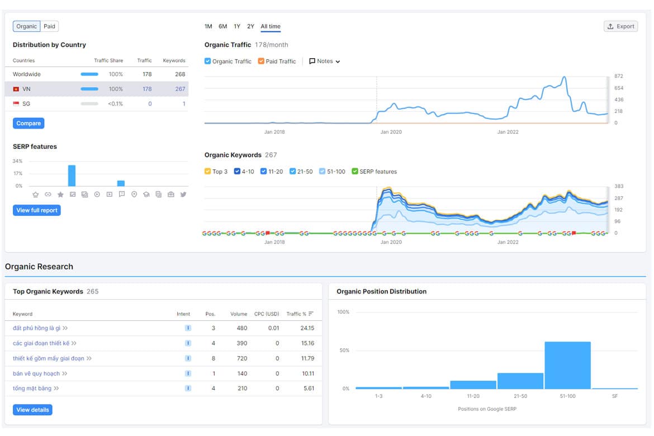This screenshot has width=654, height=436.
Task: Click the Compare button
Action: click(x=29, y=124)
